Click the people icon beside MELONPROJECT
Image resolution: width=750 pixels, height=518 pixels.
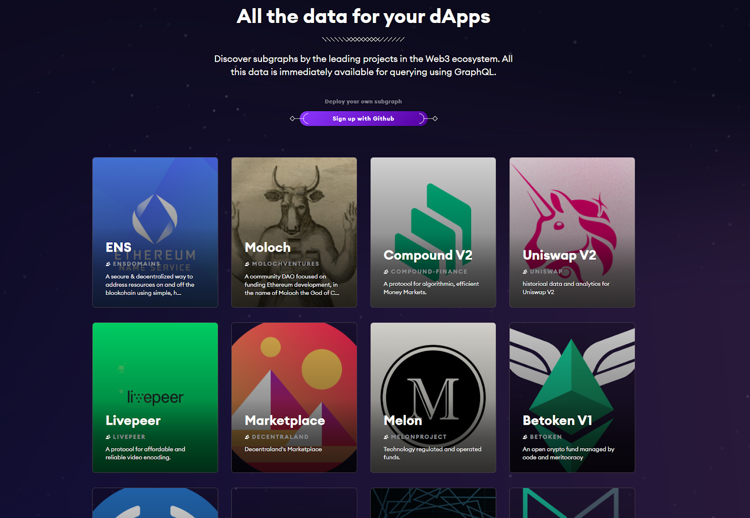tap(386, 437)
